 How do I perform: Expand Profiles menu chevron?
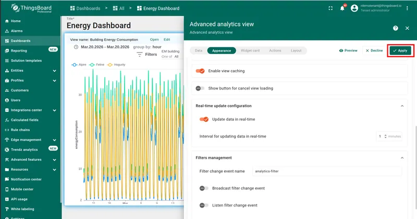[x=55, y=81]
